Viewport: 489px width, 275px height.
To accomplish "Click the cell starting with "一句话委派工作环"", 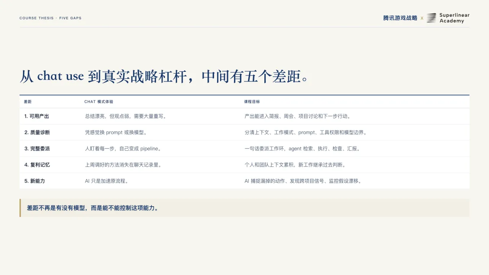I will coord(302,149).
